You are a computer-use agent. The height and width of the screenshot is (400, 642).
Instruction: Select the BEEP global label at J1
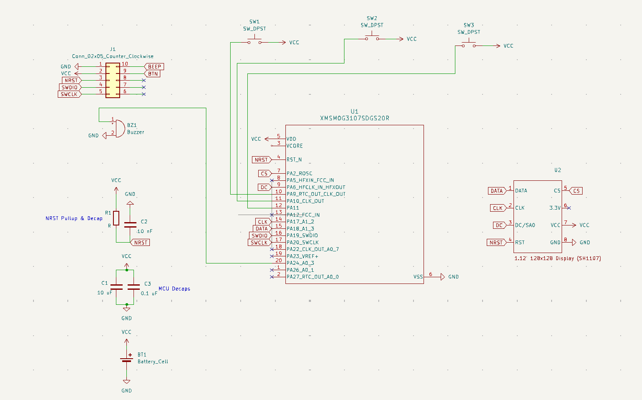154,66
